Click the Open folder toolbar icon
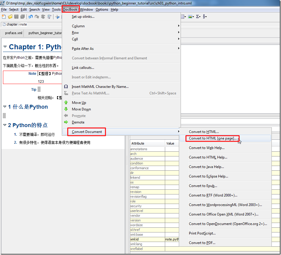The height and width of the screenshot is (255, 281). pos(10,17)
